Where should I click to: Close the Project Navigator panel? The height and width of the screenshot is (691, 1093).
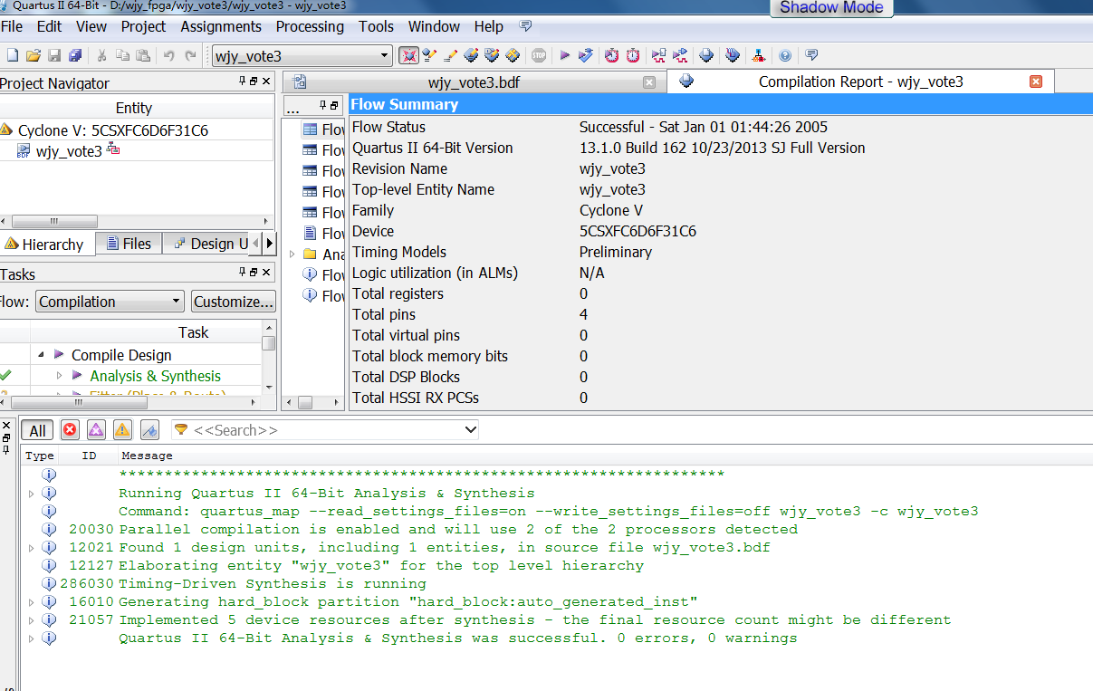(x=266, y=82)
